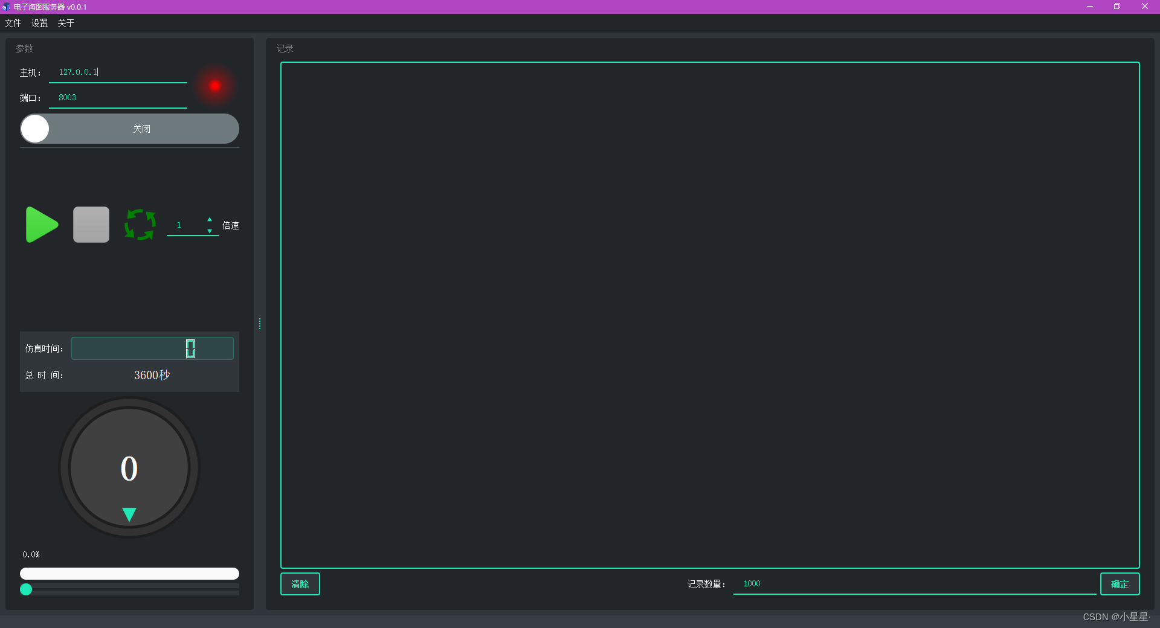The width and height of the screenshot is (1160, 628).
Task: Click the 记录数量 input field
Action: [915, 584]
